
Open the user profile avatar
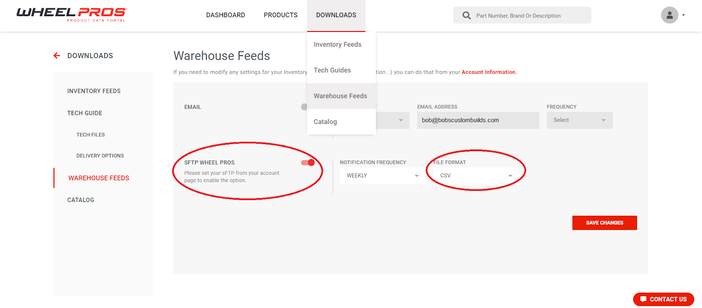670,15
